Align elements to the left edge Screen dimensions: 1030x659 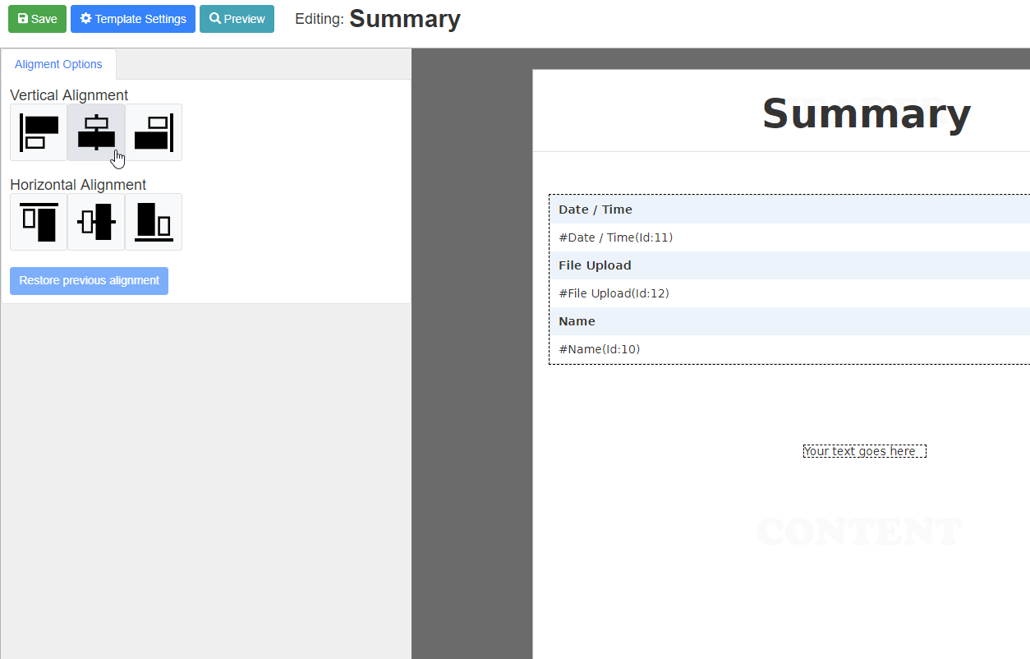click(39, 132)
